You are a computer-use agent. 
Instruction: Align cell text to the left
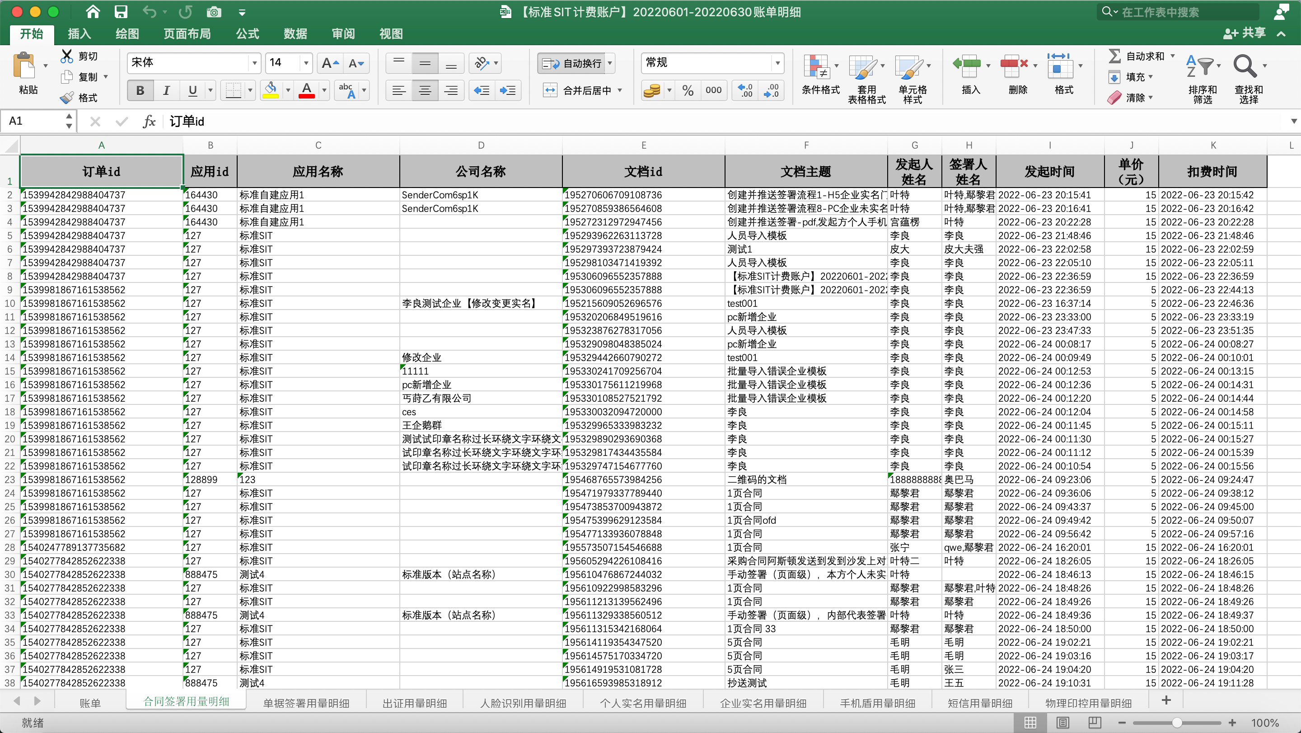[x=398, y=90]
